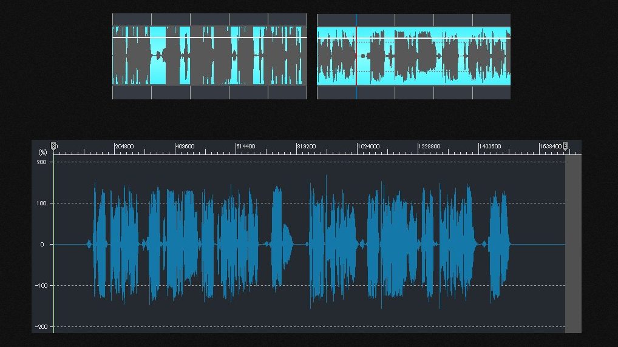This screenshot has width=618, height=347.
Task: Select the right waveform preview thumbnail
Action: coord(413,56)
